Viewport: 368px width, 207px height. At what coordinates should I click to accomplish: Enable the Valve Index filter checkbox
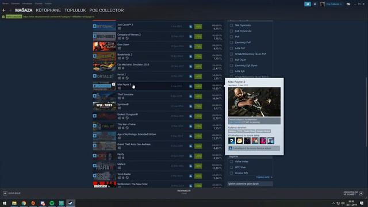click(x=231, y=162)
